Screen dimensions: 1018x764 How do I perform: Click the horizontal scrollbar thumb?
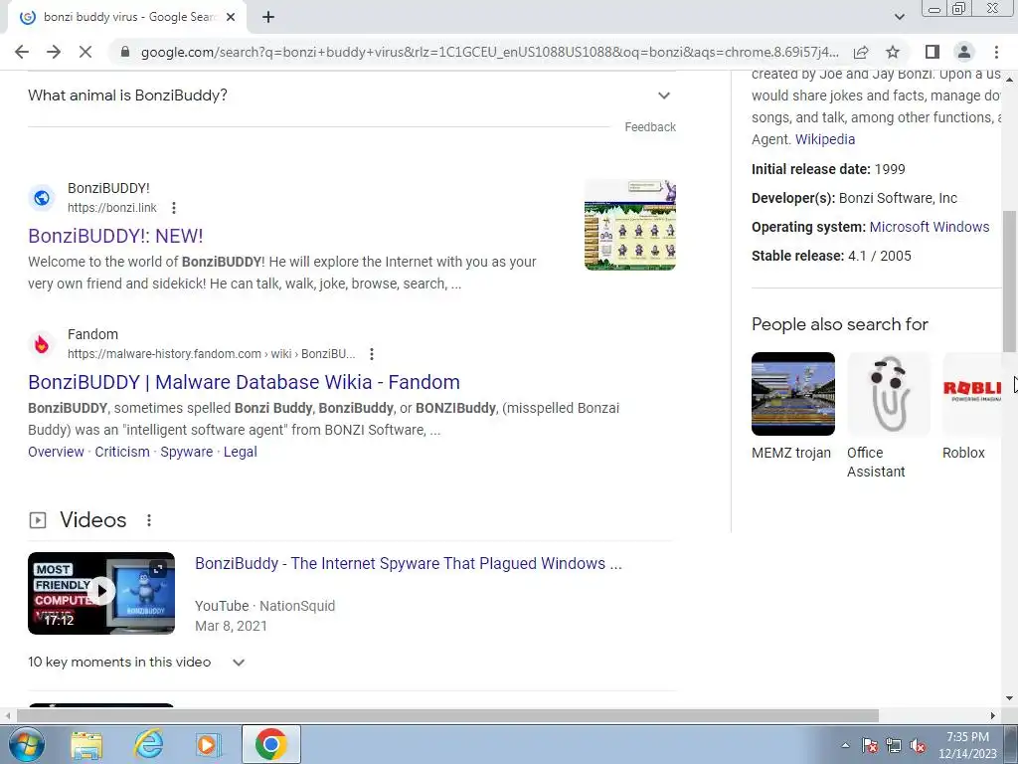point(447,715)
